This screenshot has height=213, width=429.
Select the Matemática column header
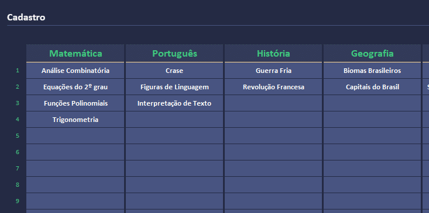click(x=75, y=54)
